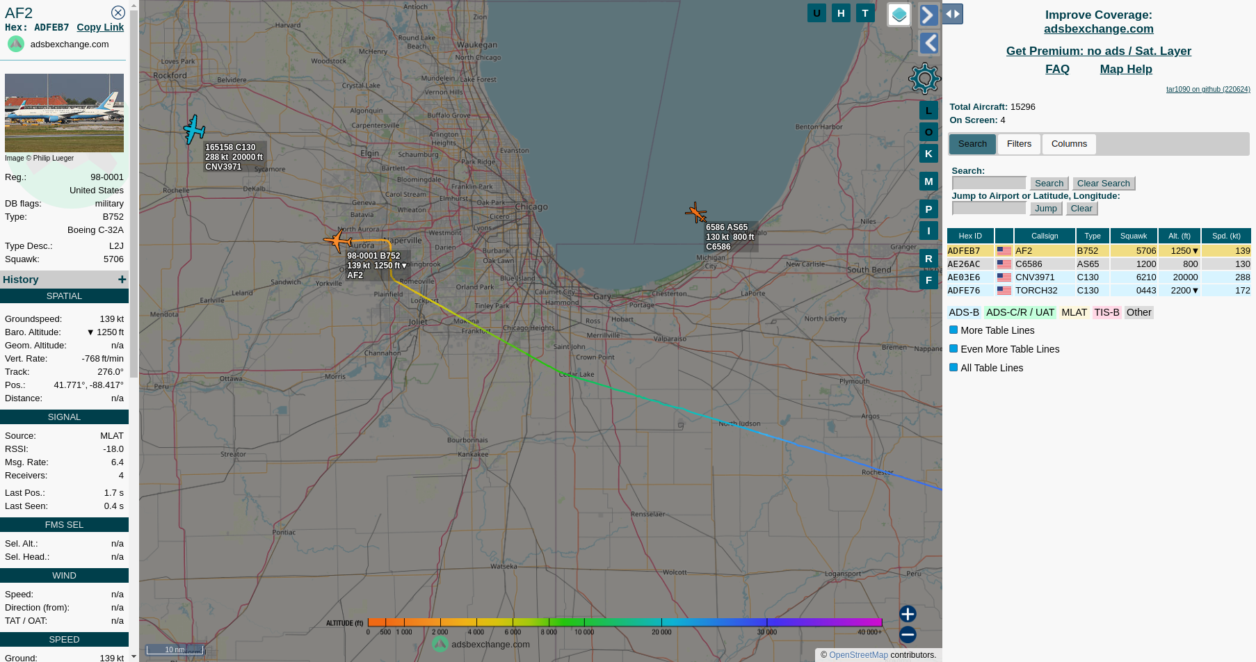Click the Clear Search button

tap(1103, 183)
